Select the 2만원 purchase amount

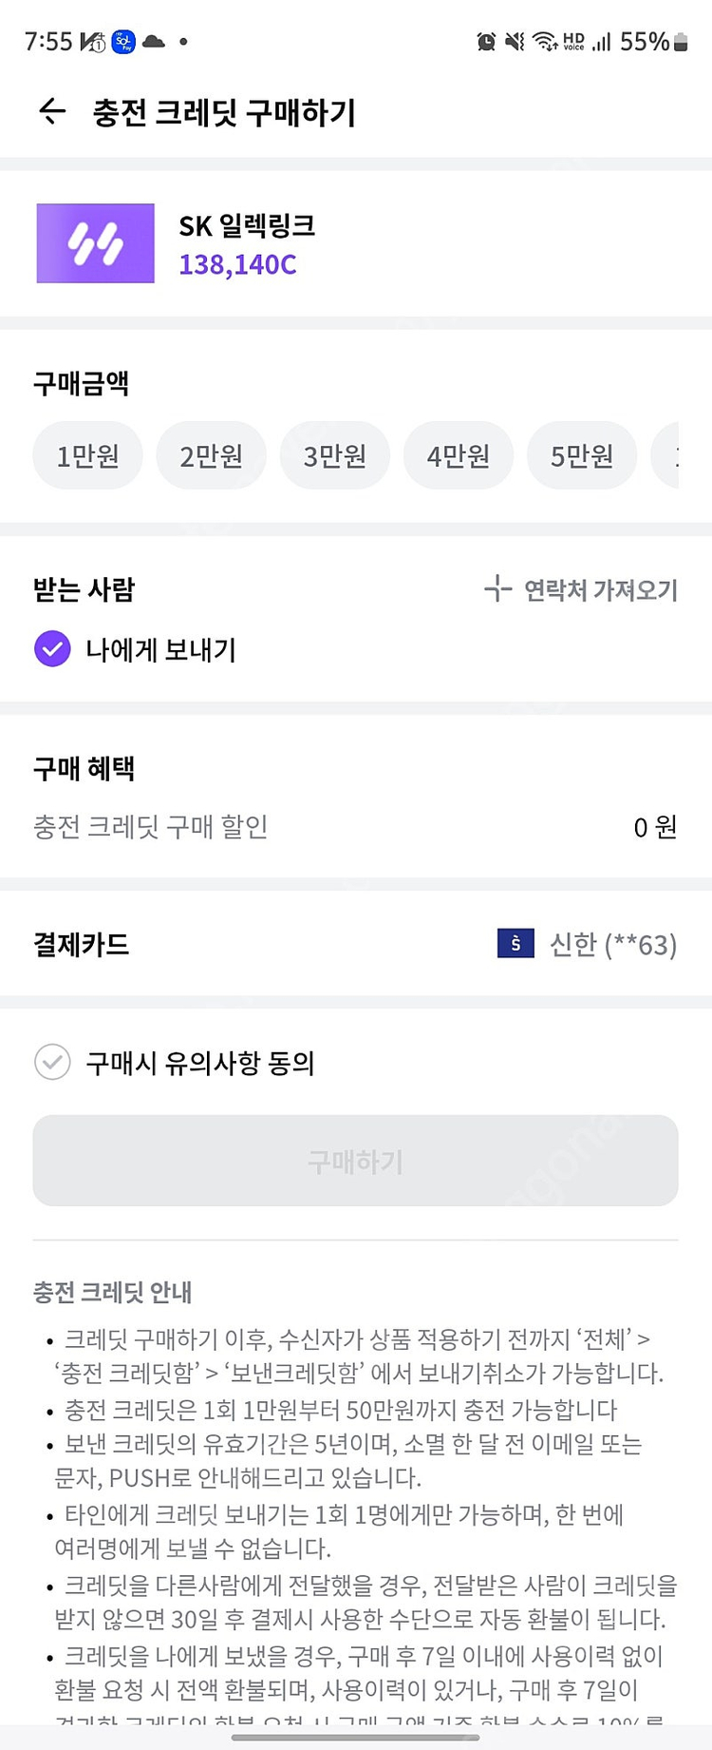(211, 456)
